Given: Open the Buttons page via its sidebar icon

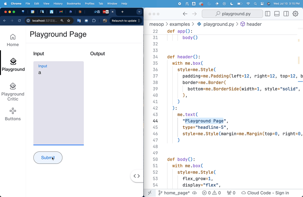Looking at the screenshot, I should tap(13, 111).
